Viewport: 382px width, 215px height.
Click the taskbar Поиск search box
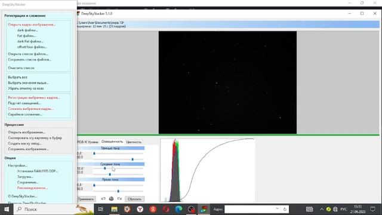click(54, 209)
